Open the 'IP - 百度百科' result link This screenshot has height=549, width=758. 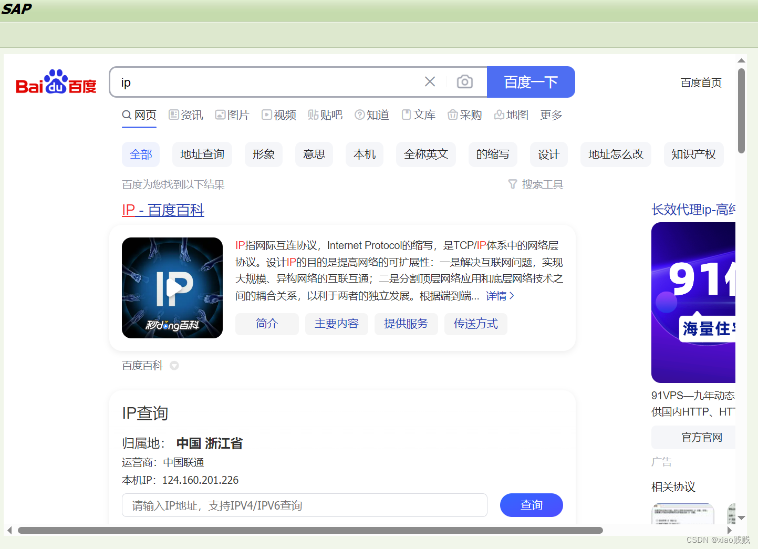163,210
